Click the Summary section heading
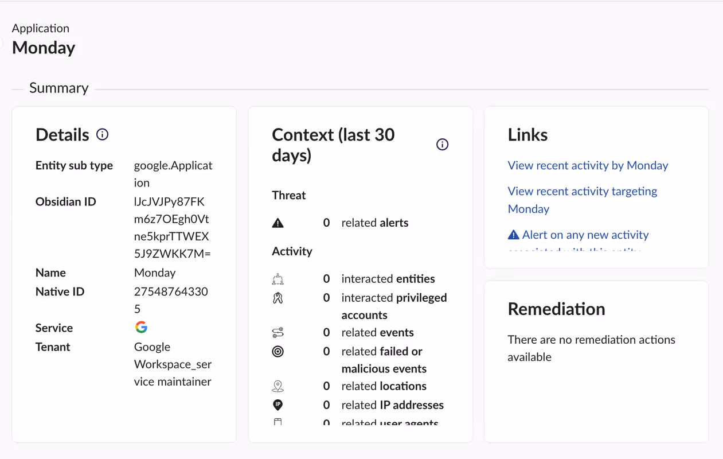 [x=59, y=88]
